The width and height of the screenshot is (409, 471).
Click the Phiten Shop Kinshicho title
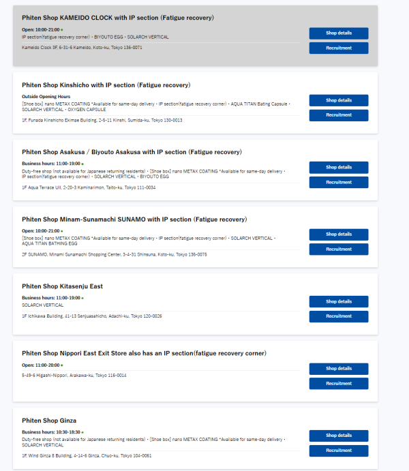106,85
